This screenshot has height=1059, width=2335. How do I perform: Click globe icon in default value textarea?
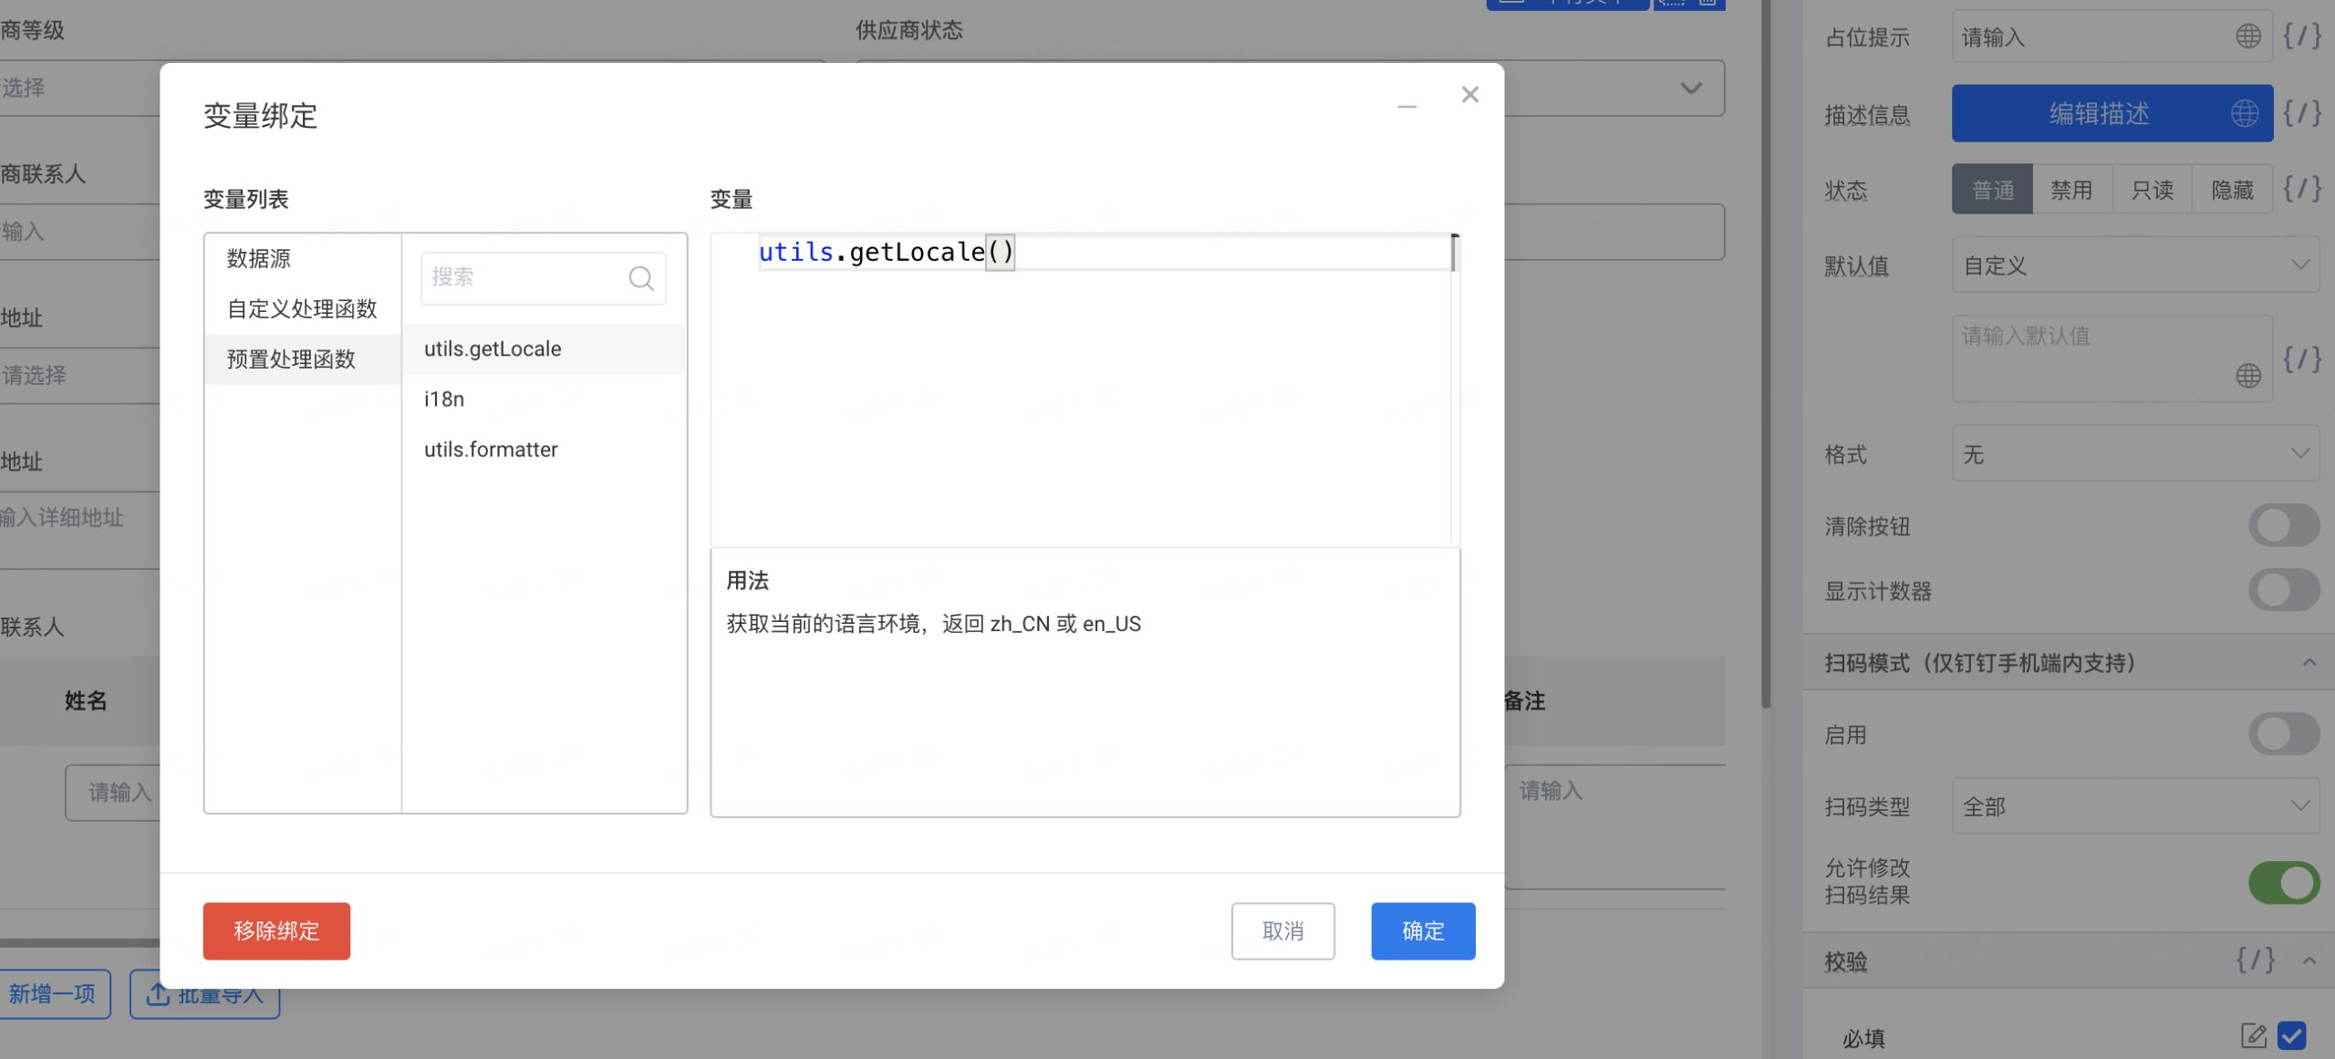point(2247,375)
